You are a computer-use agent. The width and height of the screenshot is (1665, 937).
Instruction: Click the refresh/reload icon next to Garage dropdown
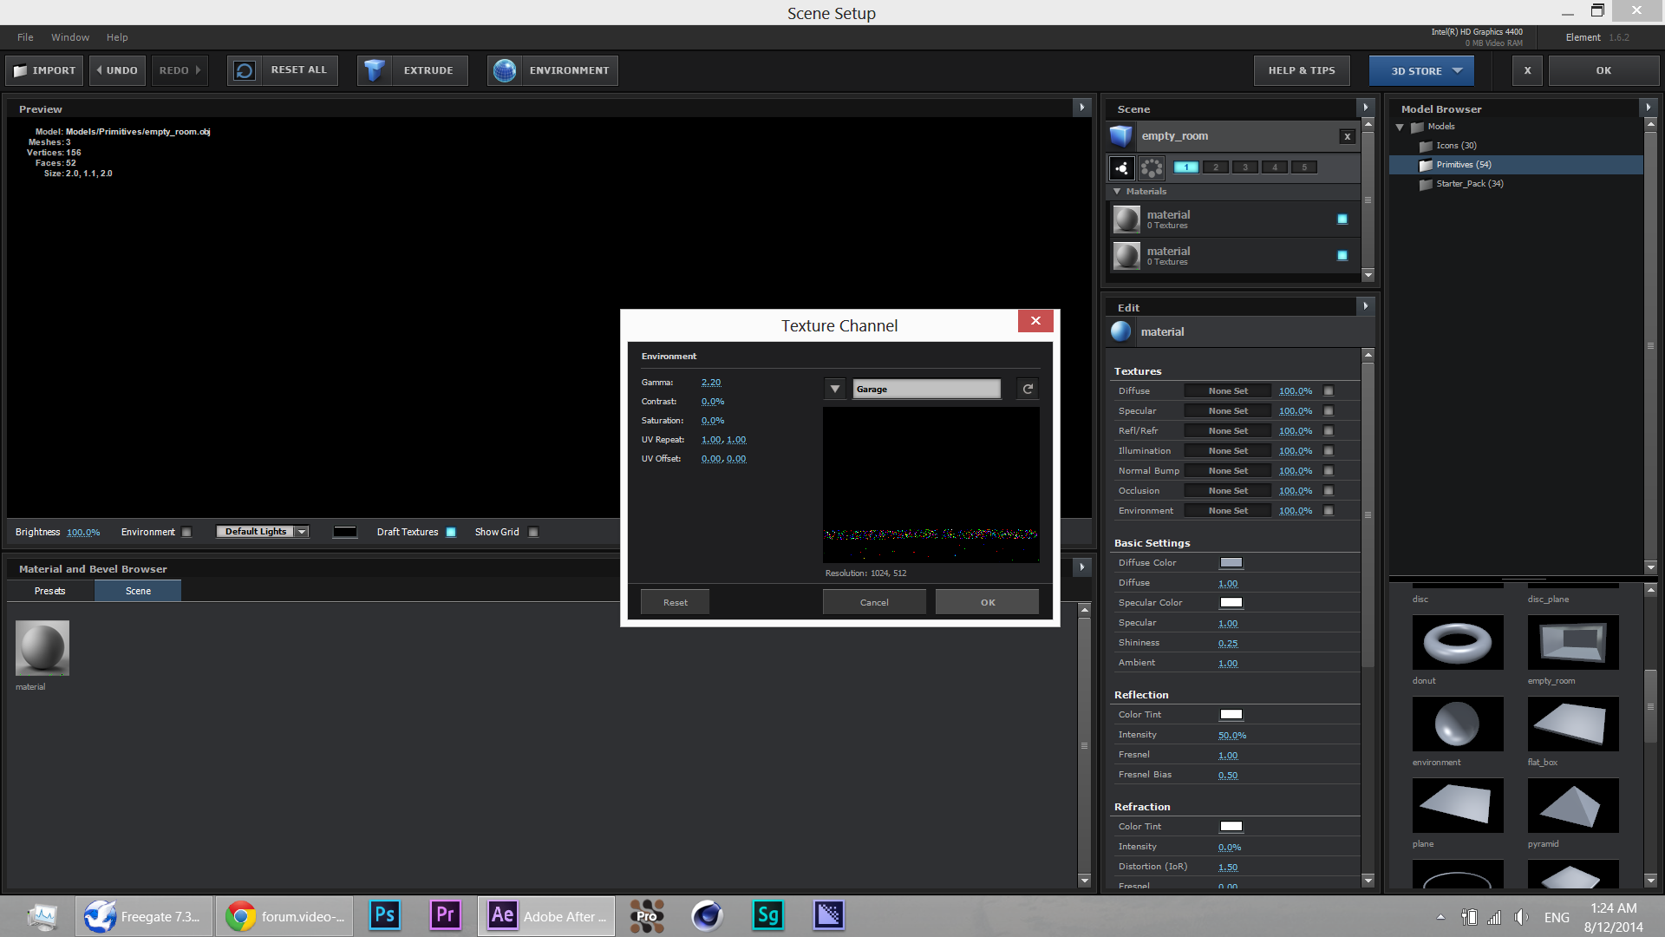coord(1025,389)
